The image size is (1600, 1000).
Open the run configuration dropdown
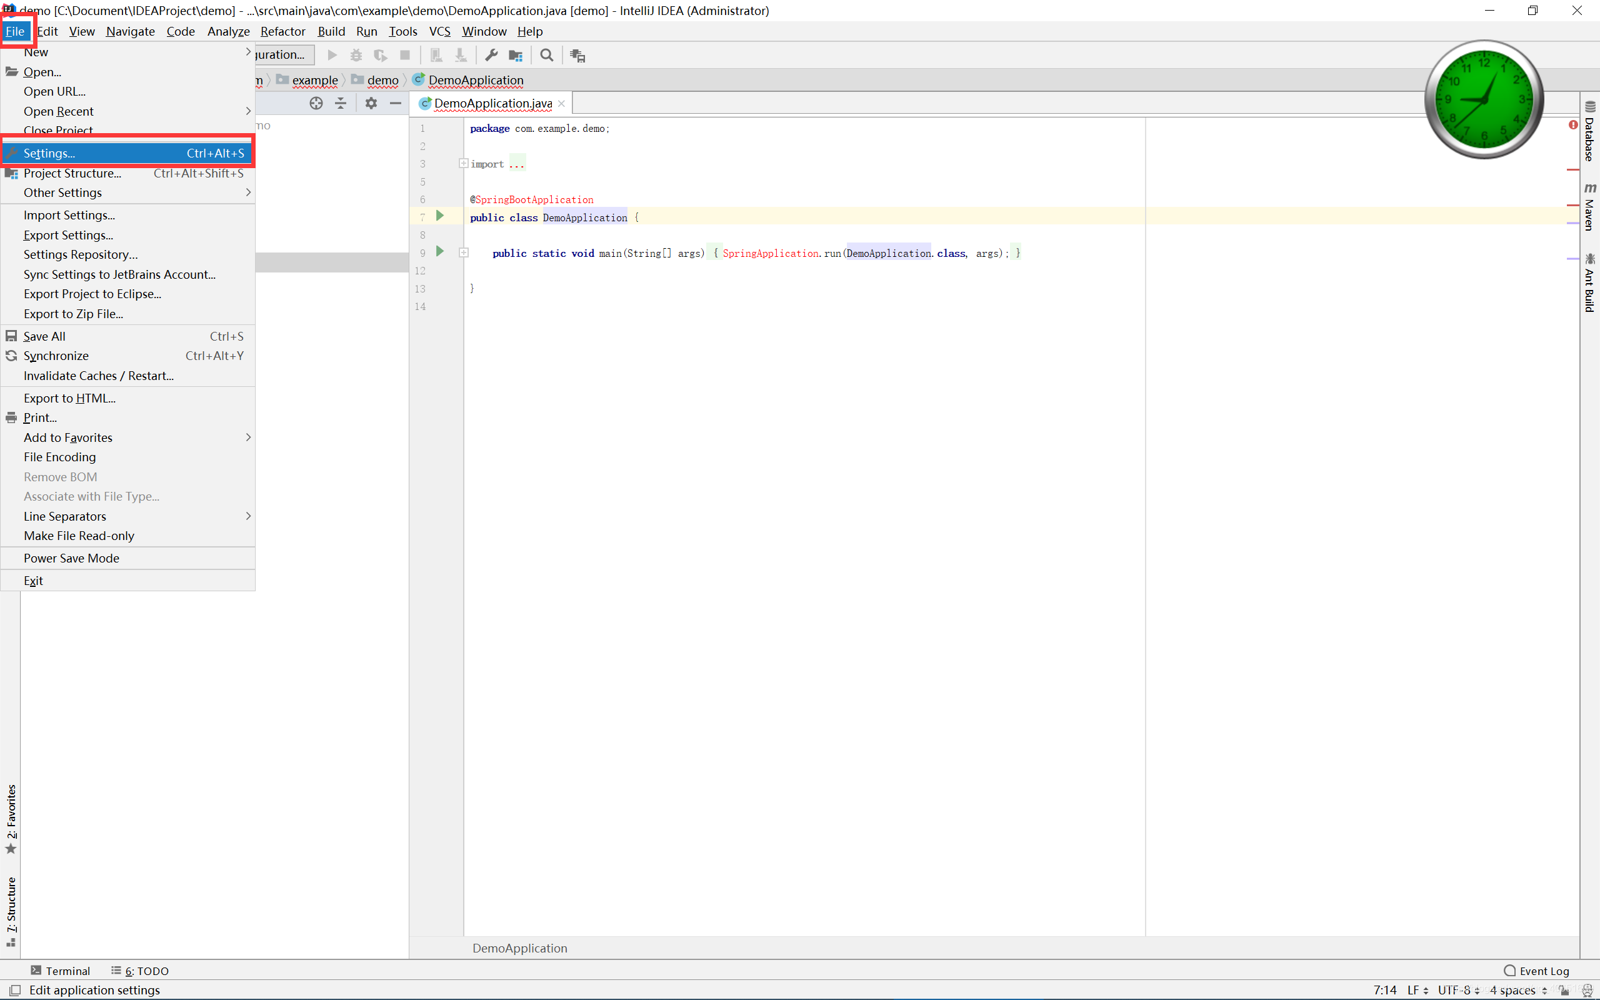[285, 55]
